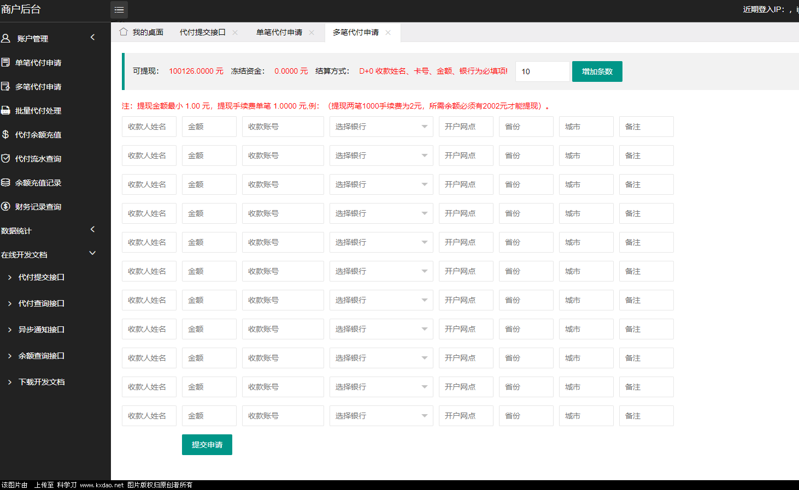799x490 pixels.
Task: Click the first row 城市 field
Action: pyautogui.click(x=586, y=127)
